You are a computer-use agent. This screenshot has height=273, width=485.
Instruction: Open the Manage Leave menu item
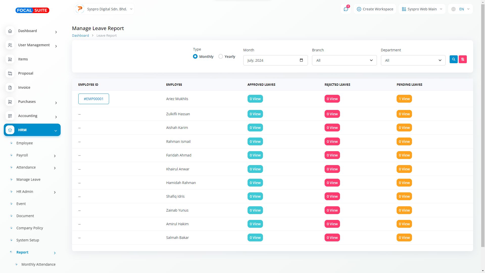(x=28, y=179)
